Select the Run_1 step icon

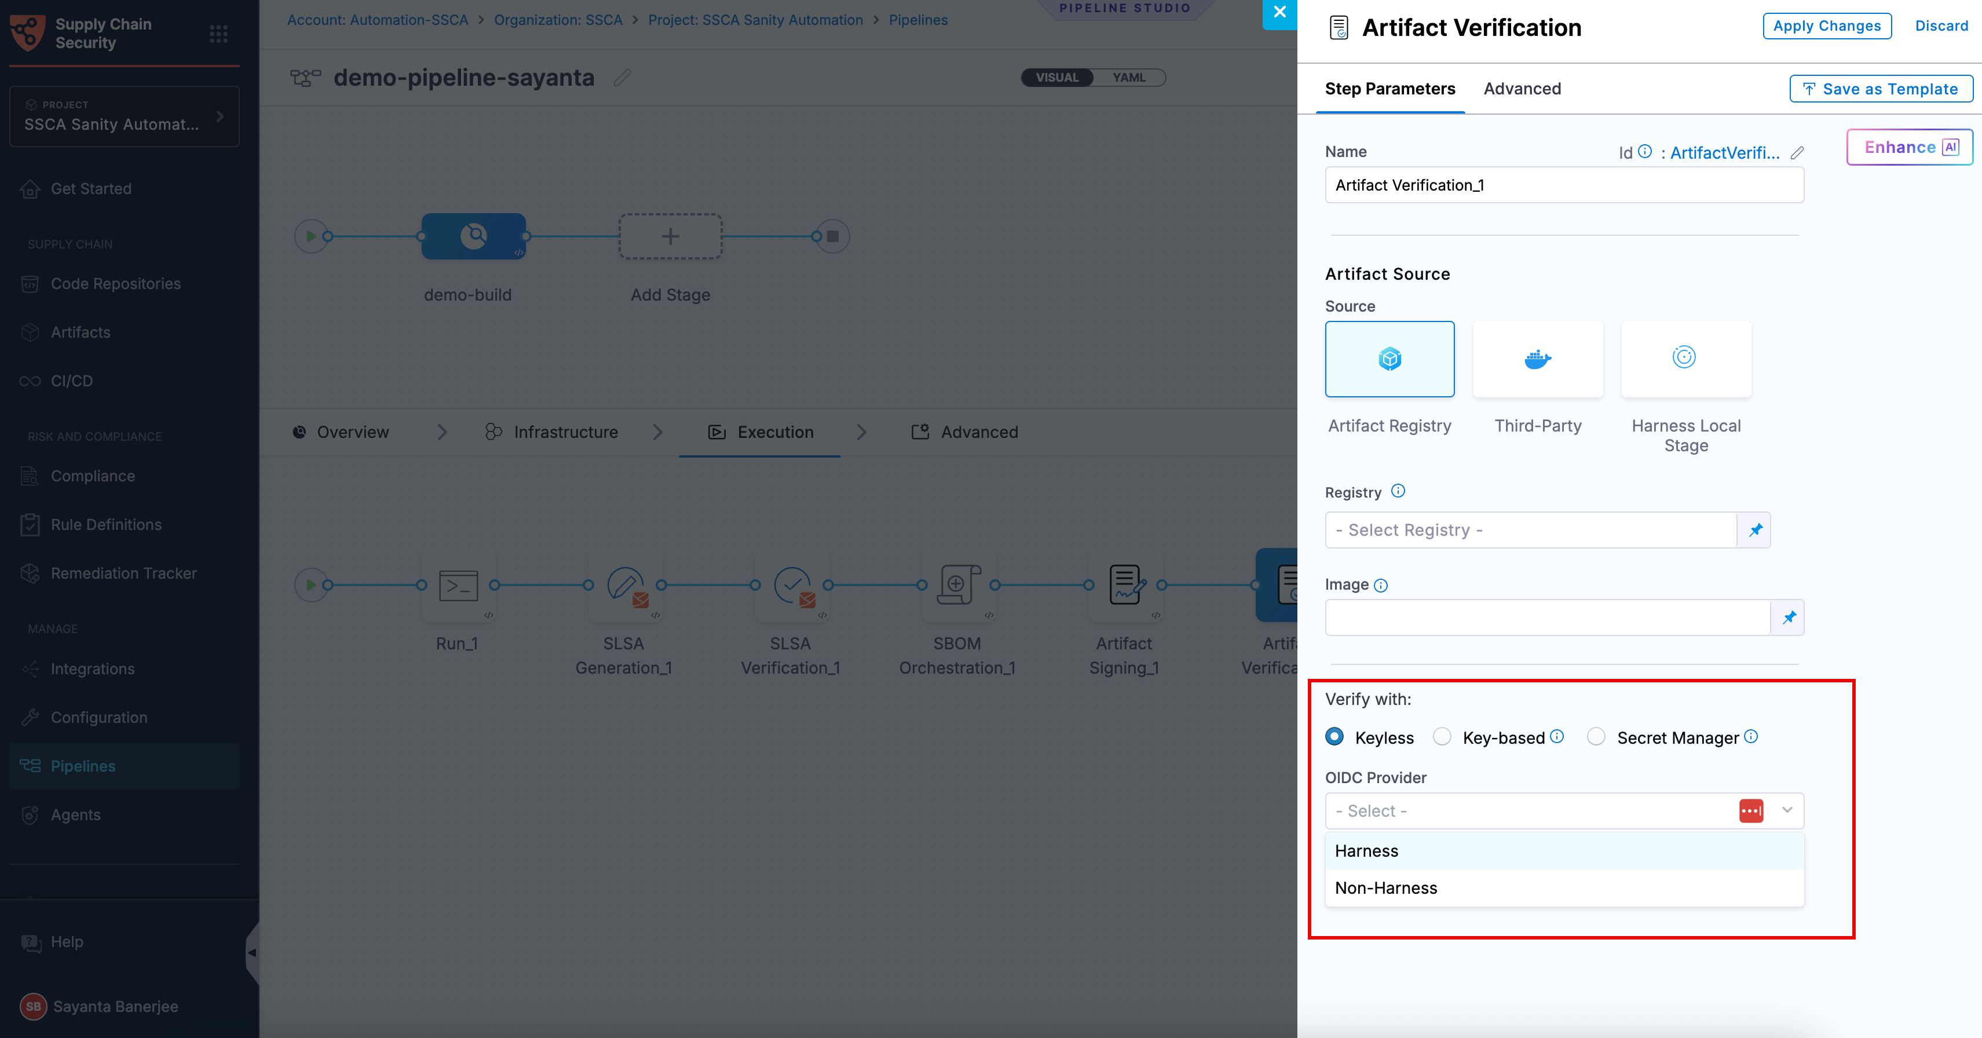pos(458,586)
